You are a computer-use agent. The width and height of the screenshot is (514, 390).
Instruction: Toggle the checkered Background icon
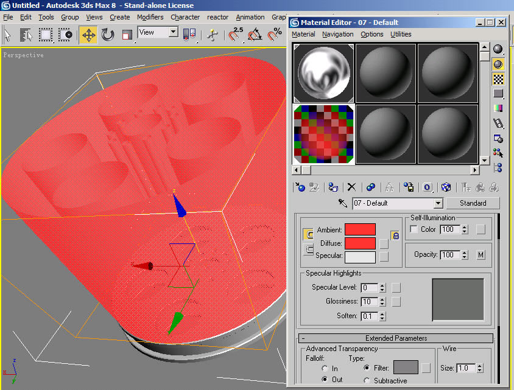(498, 79)
